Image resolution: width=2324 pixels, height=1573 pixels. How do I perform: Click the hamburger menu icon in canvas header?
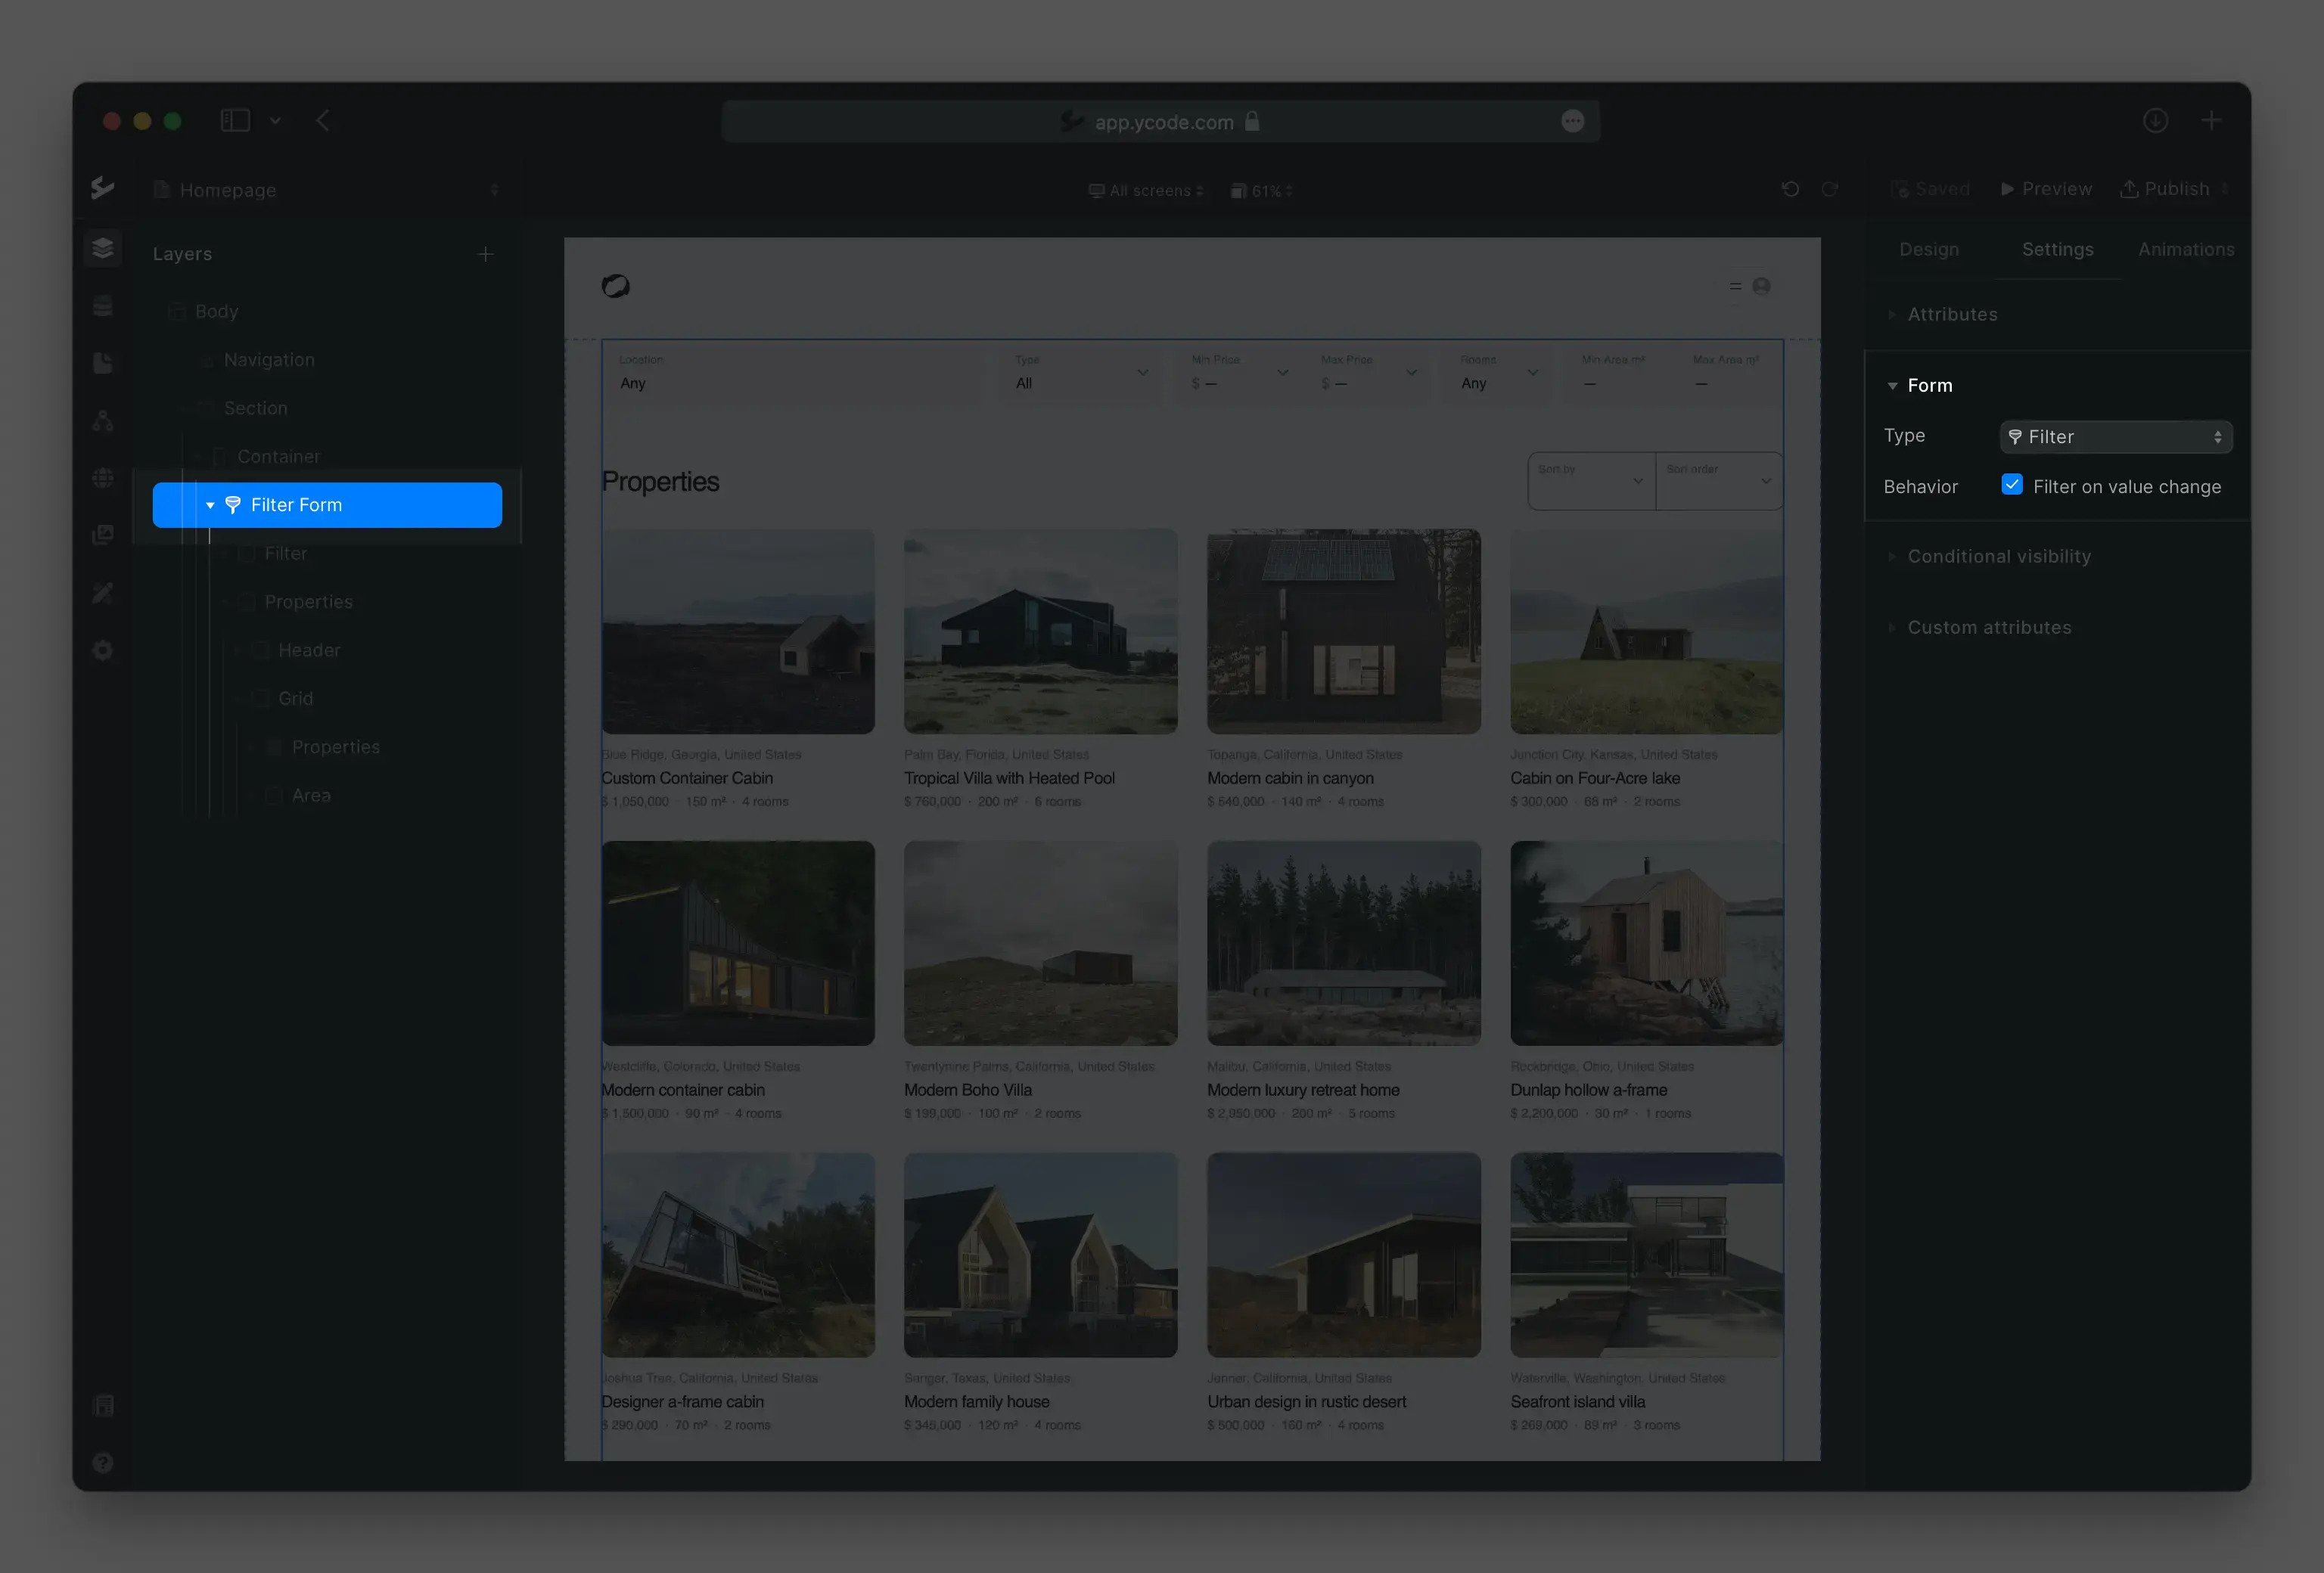point(1735,286)
